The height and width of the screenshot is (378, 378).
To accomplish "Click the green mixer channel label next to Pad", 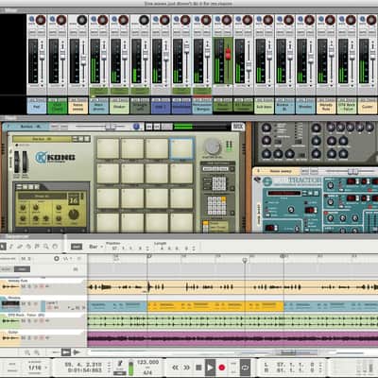I will [58, 107].
